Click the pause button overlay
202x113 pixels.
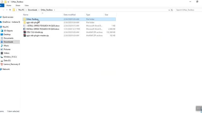pos(199,108)
